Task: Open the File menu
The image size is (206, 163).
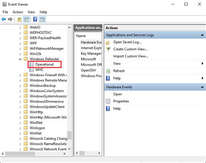Action: (5, 12)
